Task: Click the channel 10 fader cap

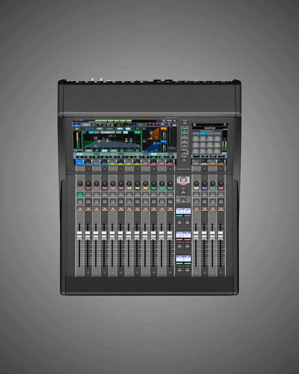Action: point(153,235)
